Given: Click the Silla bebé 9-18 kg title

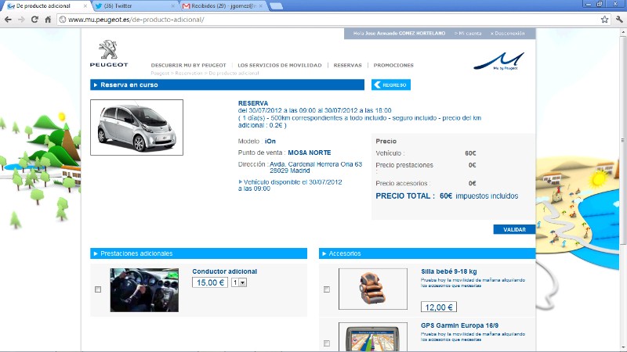Looking at the screenshot, I should click(448, 271).
